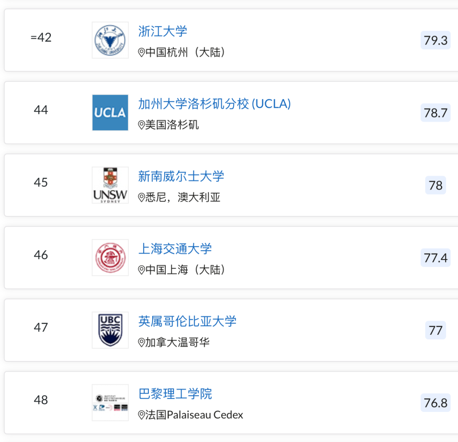The image size is (458, 442).
Task: Open the 英属哥伦比亚大学 link
Action: pyautogui.click(x=187, y=321)
